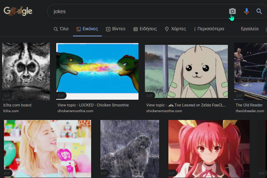
Task: Open the dragons breathing rainbow GIF
Action: click(x=98, y=71)
